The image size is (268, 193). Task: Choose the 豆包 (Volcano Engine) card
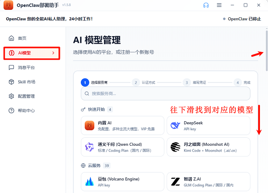tap(122, 181)
